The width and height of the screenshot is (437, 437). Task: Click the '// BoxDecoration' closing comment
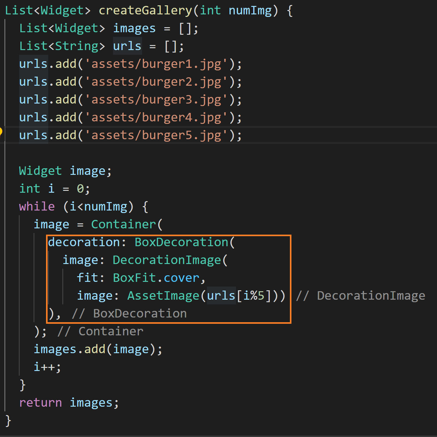(129, 314)
